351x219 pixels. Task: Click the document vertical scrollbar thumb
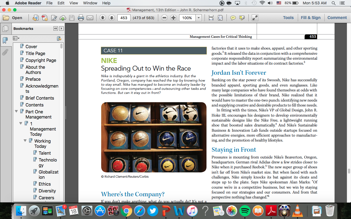(349, 171)
